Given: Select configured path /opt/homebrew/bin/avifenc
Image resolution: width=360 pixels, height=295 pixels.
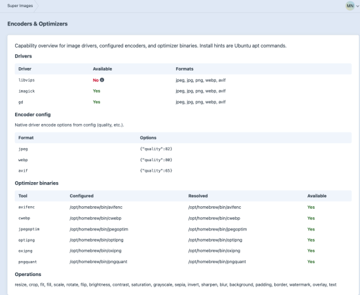Looking at the screenshot, I should 96,207.
